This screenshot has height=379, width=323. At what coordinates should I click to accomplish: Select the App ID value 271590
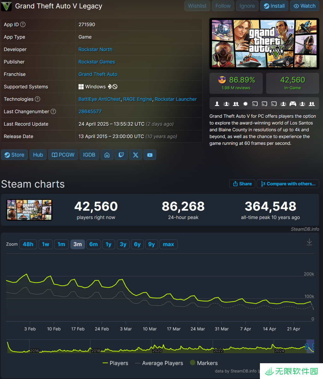click(87, 24)
